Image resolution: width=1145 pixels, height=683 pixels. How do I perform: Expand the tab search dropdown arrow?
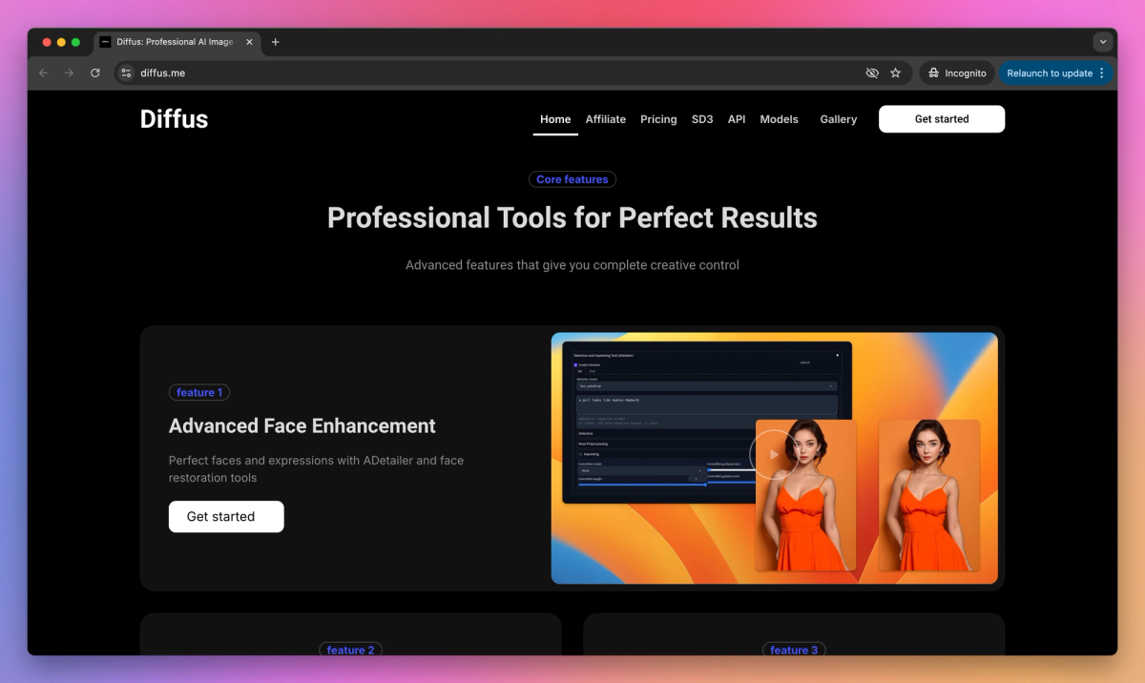pos(1103,42)
